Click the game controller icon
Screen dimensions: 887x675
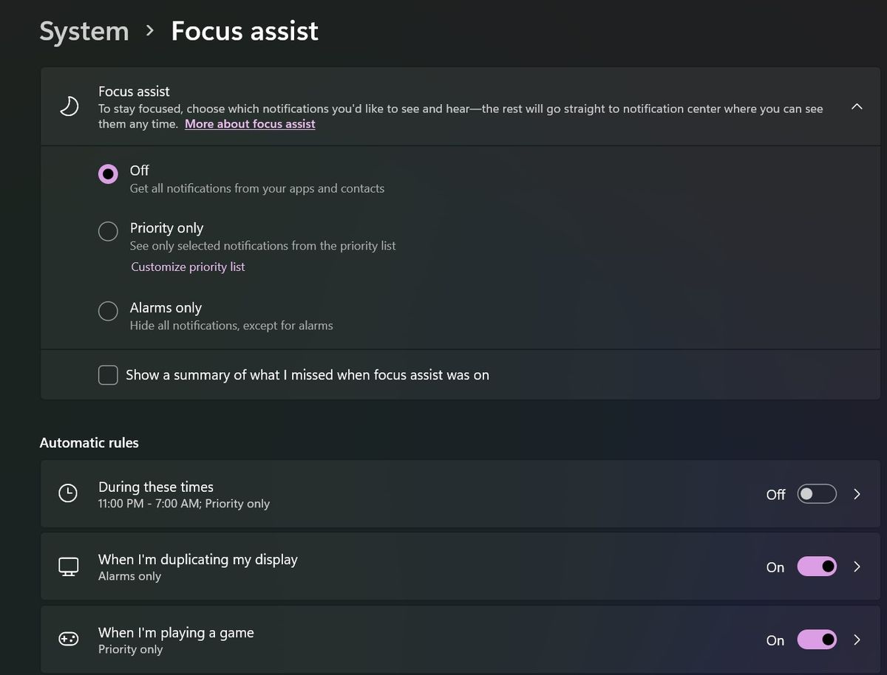pyautogui.click(x=68, y=640)
